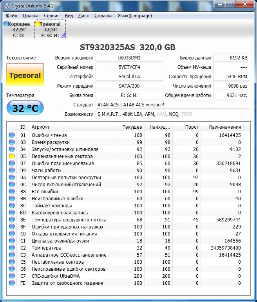Click the ID column header
Viewport: 257px width, 302px height.
click(x=23, y=127)
